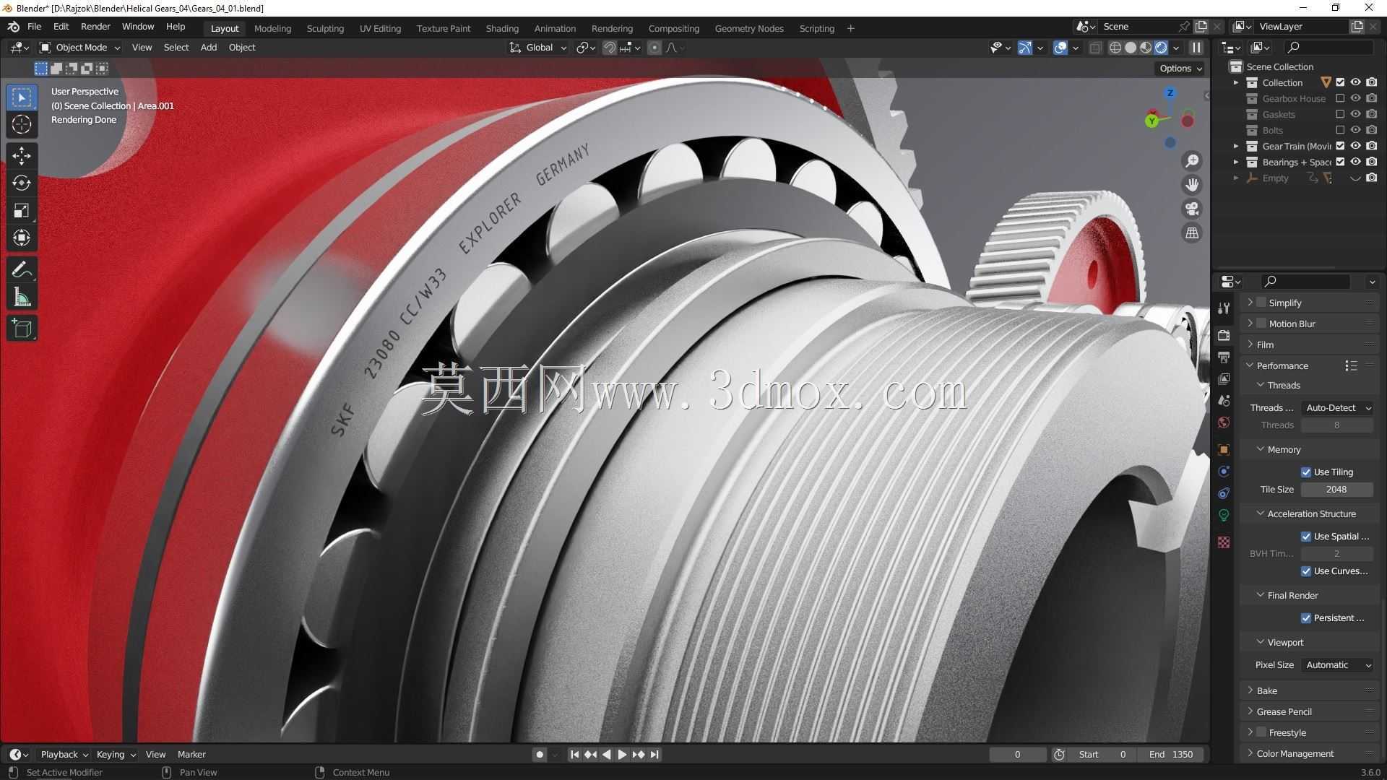Open the Pixel Size Automatic dropdown

click(x=1337, y=665)
